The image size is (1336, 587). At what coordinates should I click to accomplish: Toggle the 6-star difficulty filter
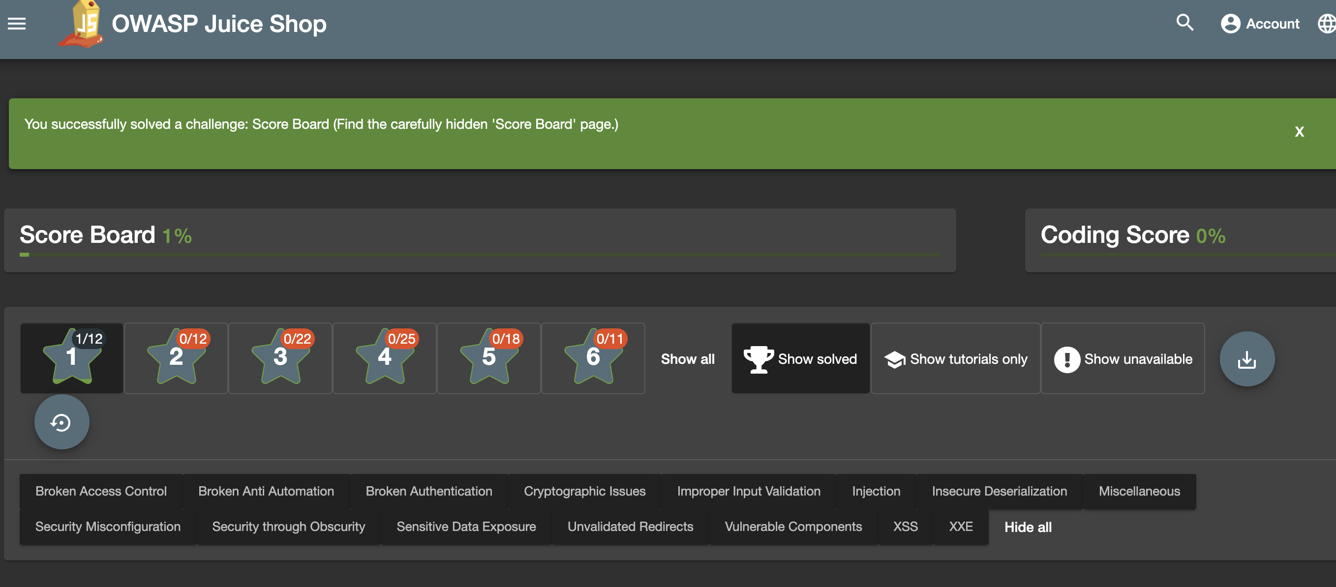[x=593, y=358]
